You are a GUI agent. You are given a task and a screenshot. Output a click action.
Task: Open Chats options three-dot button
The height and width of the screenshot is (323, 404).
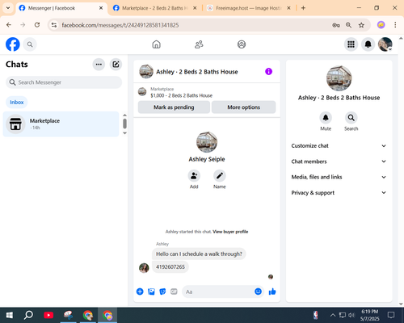coord(99,65)
